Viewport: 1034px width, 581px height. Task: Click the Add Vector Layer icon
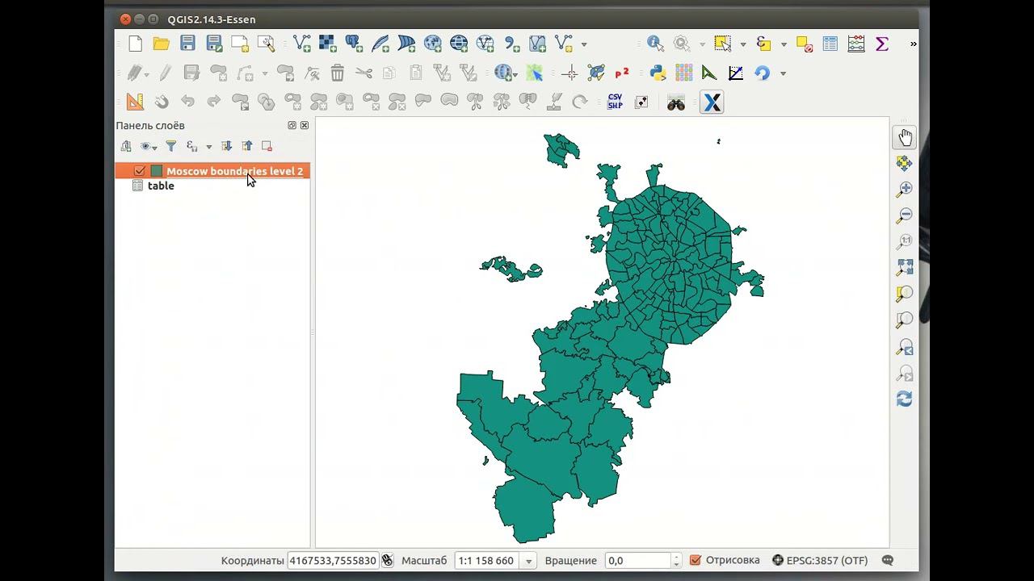[x=301, y=44]
